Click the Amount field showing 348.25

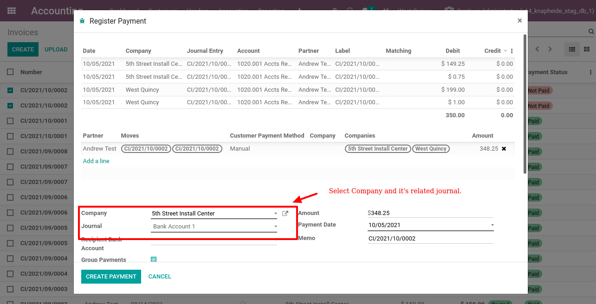430,213
